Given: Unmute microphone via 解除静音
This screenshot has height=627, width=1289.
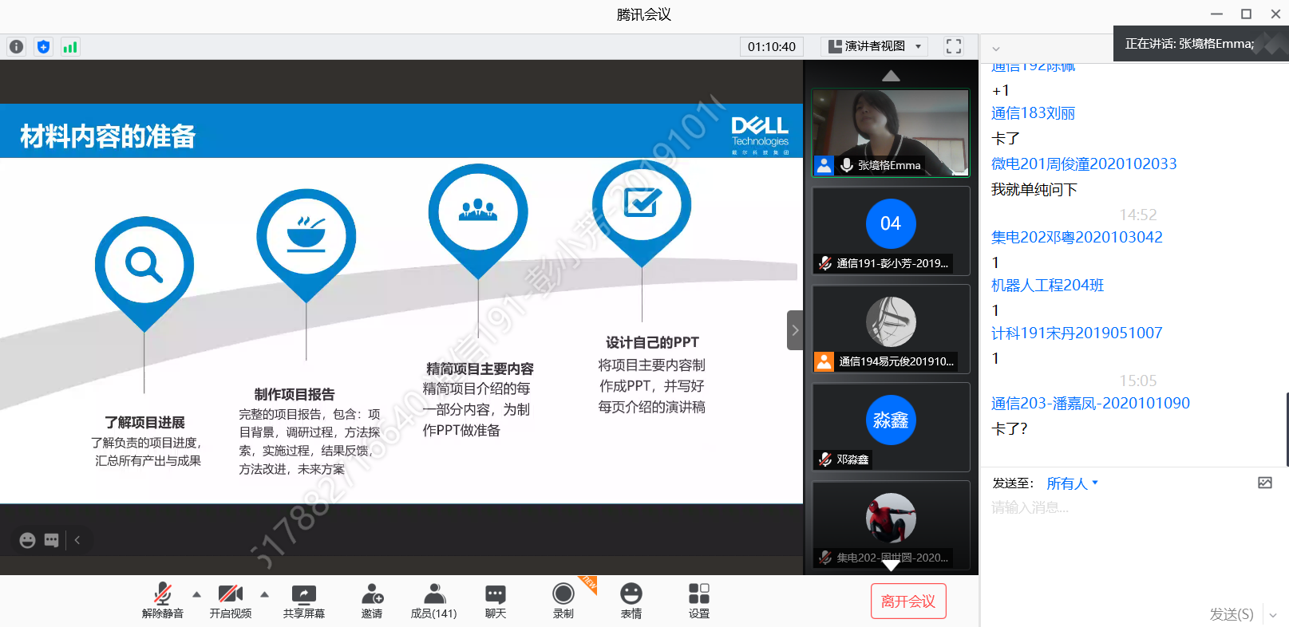Looking at the screenshot, I should click(162, 601).
